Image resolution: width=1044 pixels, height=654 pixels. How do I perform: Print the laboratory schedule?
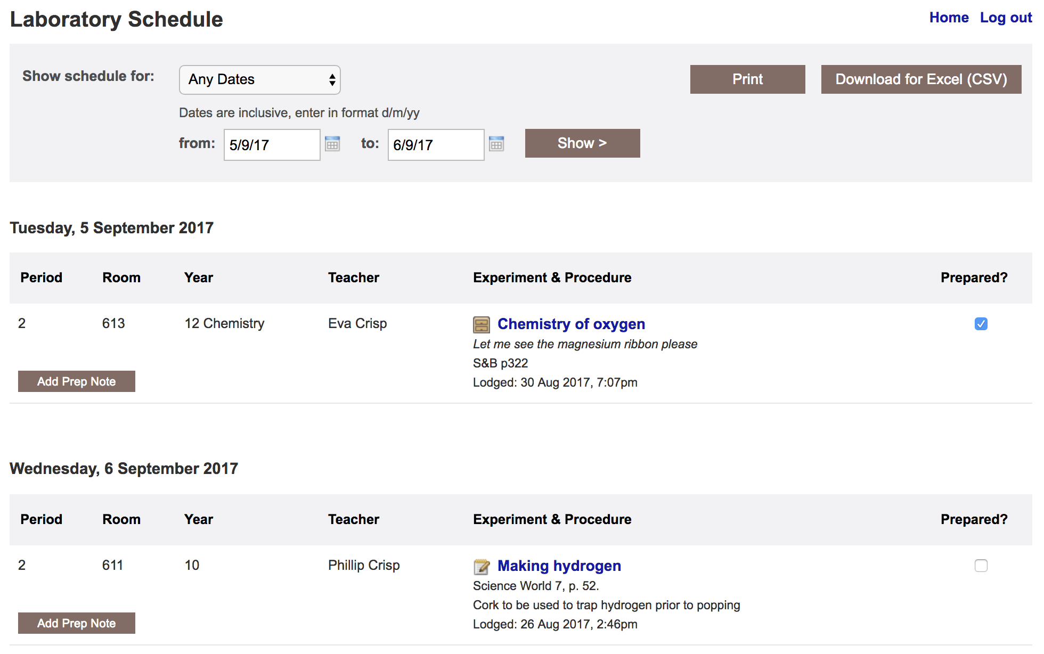click(747, 79)
